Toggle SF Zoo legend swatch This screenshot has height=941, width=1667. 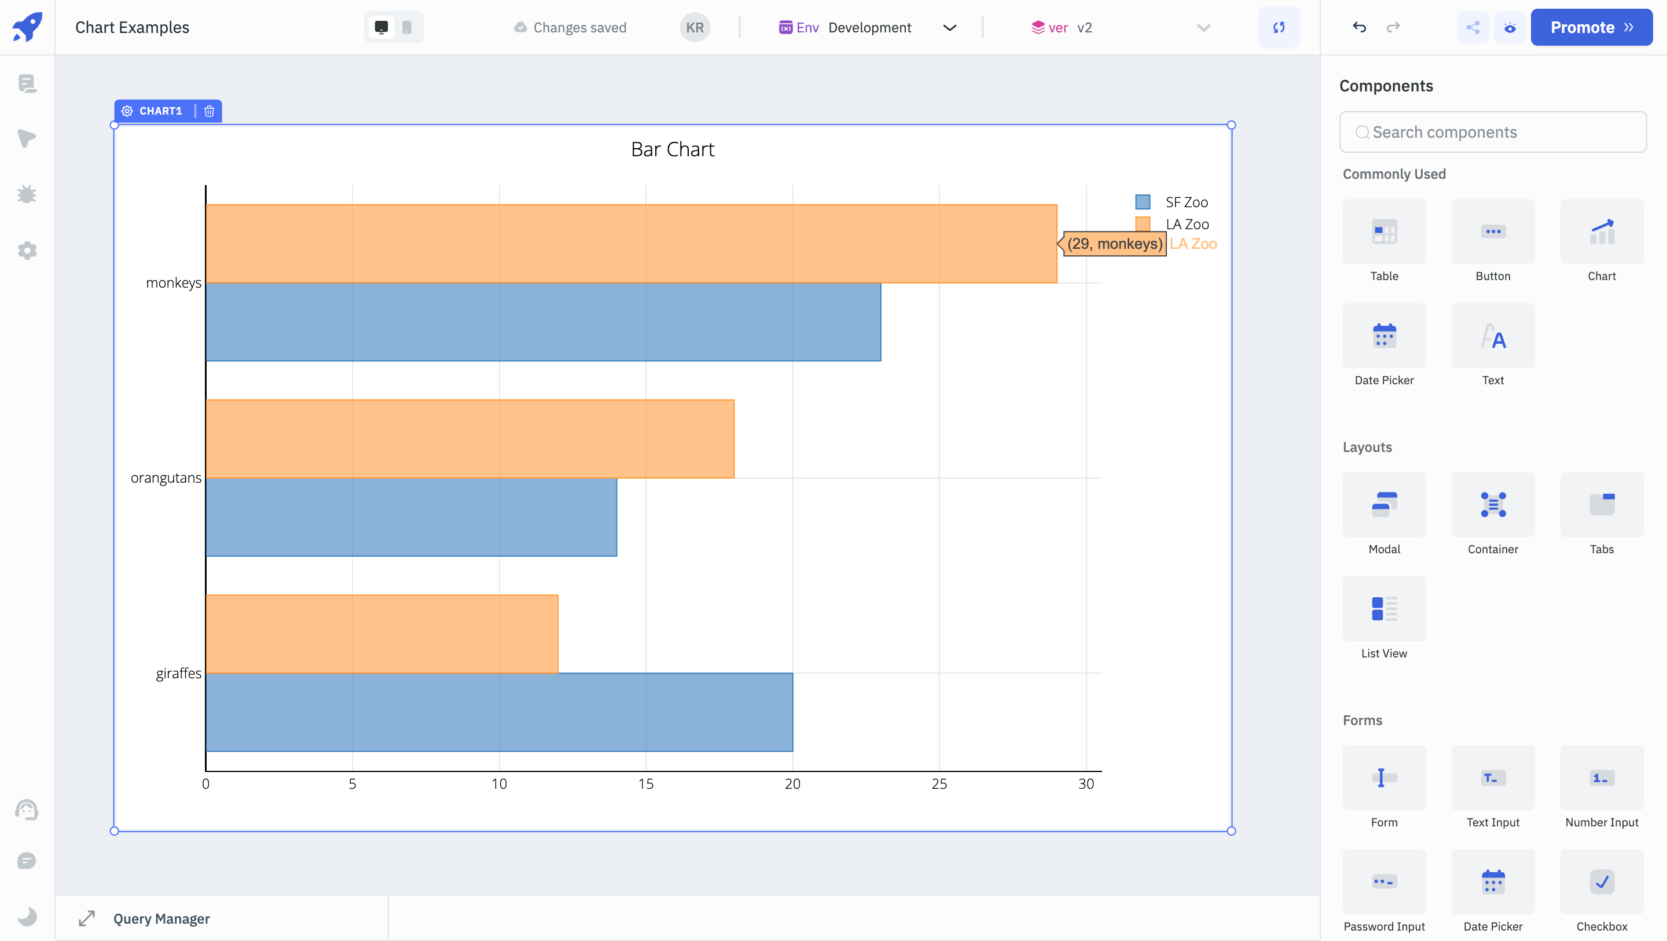click(x=1143, y=202)
